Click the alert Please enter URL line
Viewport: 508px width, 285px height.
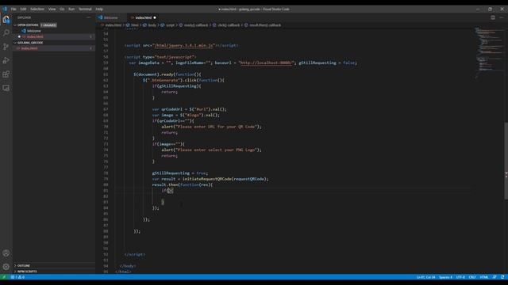tap(211, 127)
